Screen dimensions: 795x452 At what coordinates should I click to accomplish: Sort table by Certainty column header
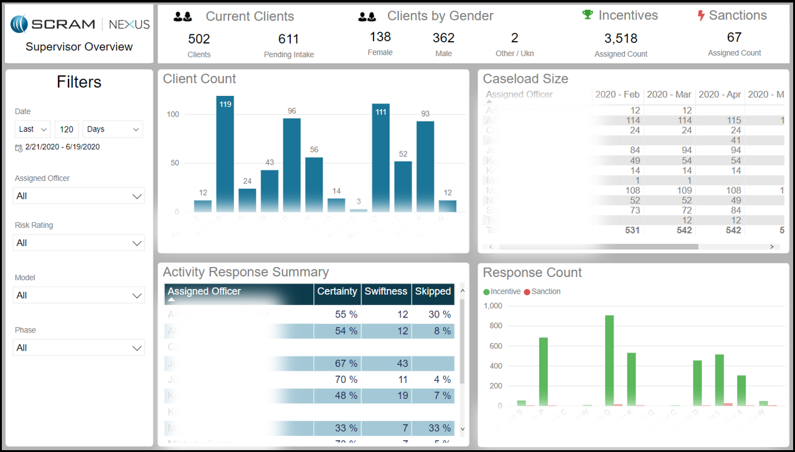pos(337,291)
